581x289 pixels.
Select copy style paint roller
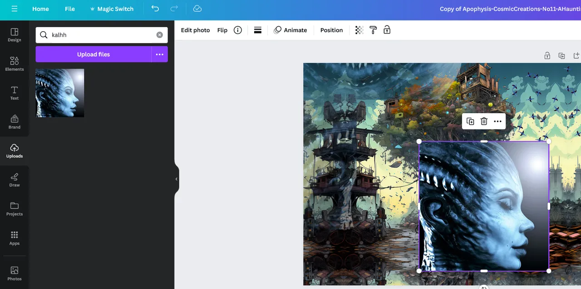coord(373,30)
